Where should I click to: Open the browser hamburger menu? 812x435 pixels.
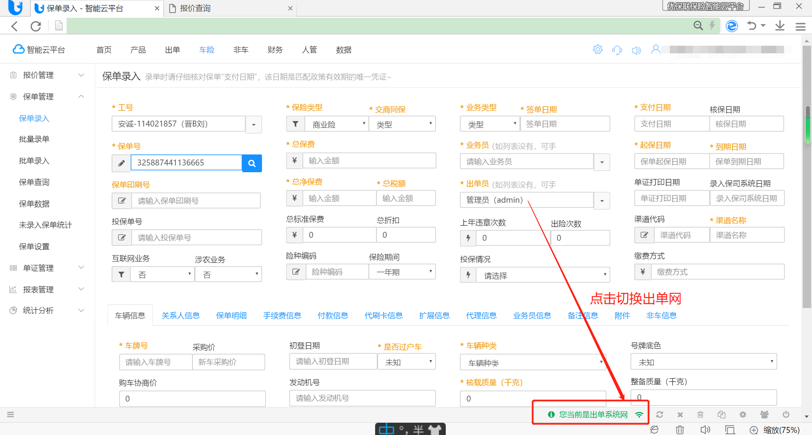(x=801, y=26)
